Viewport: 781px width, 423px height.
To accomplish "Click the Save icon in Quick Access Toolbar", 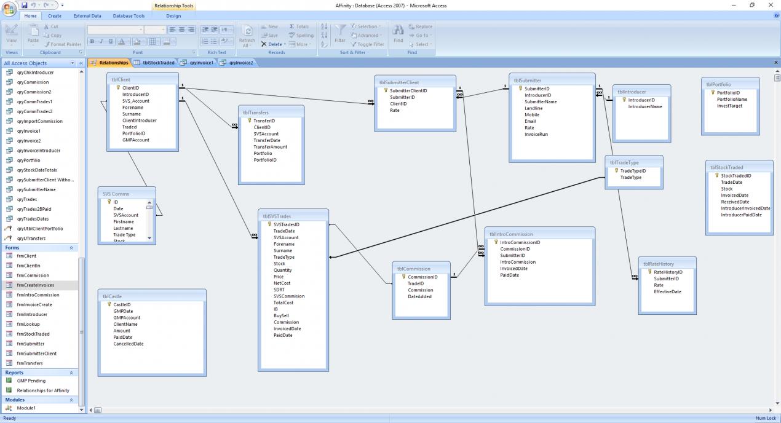I will tap(25, 5).
